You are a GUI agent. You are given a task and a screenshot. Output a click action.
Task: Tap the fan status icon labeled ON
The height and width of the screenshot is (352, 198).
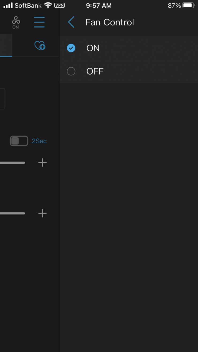click(16, 22)
